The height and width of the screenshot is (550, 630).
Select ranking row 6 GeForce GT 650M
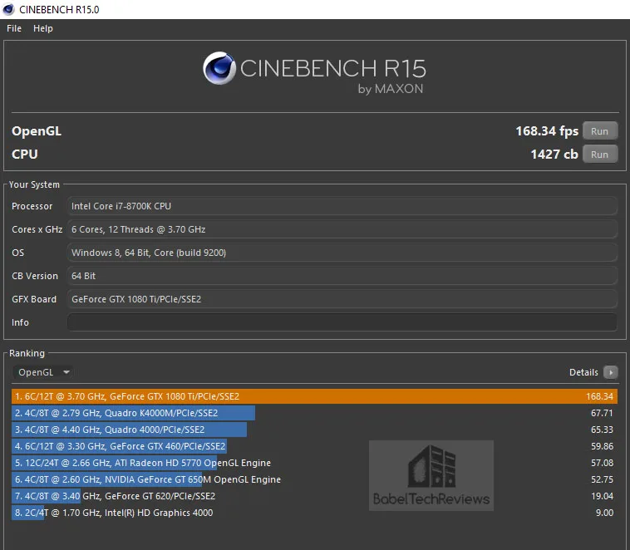tap(314, 479)
